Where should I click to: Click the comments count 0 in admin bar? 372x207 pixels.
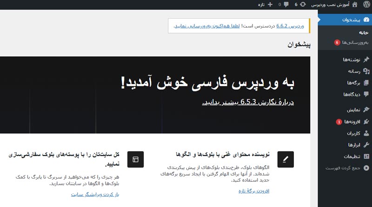(280, 5)
